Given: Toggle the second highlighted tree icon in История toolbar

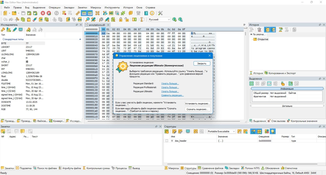Looking at the screenshot, I should pos(273,30).
